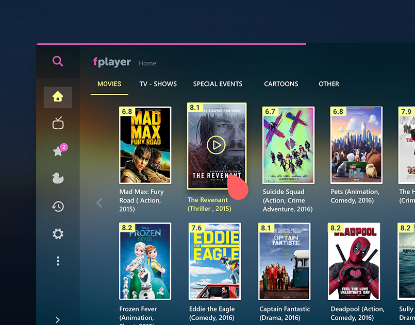Open search with the magnifier icon
415x325 pixels.
coord(58,61)
